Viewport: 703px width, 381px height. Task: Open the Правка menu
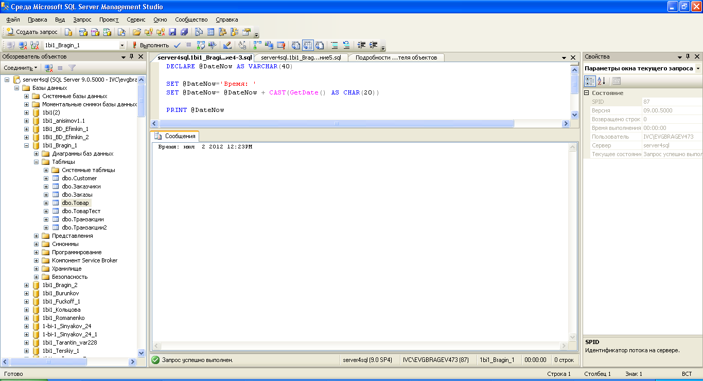pyautogui.click(x=38, y=20)
